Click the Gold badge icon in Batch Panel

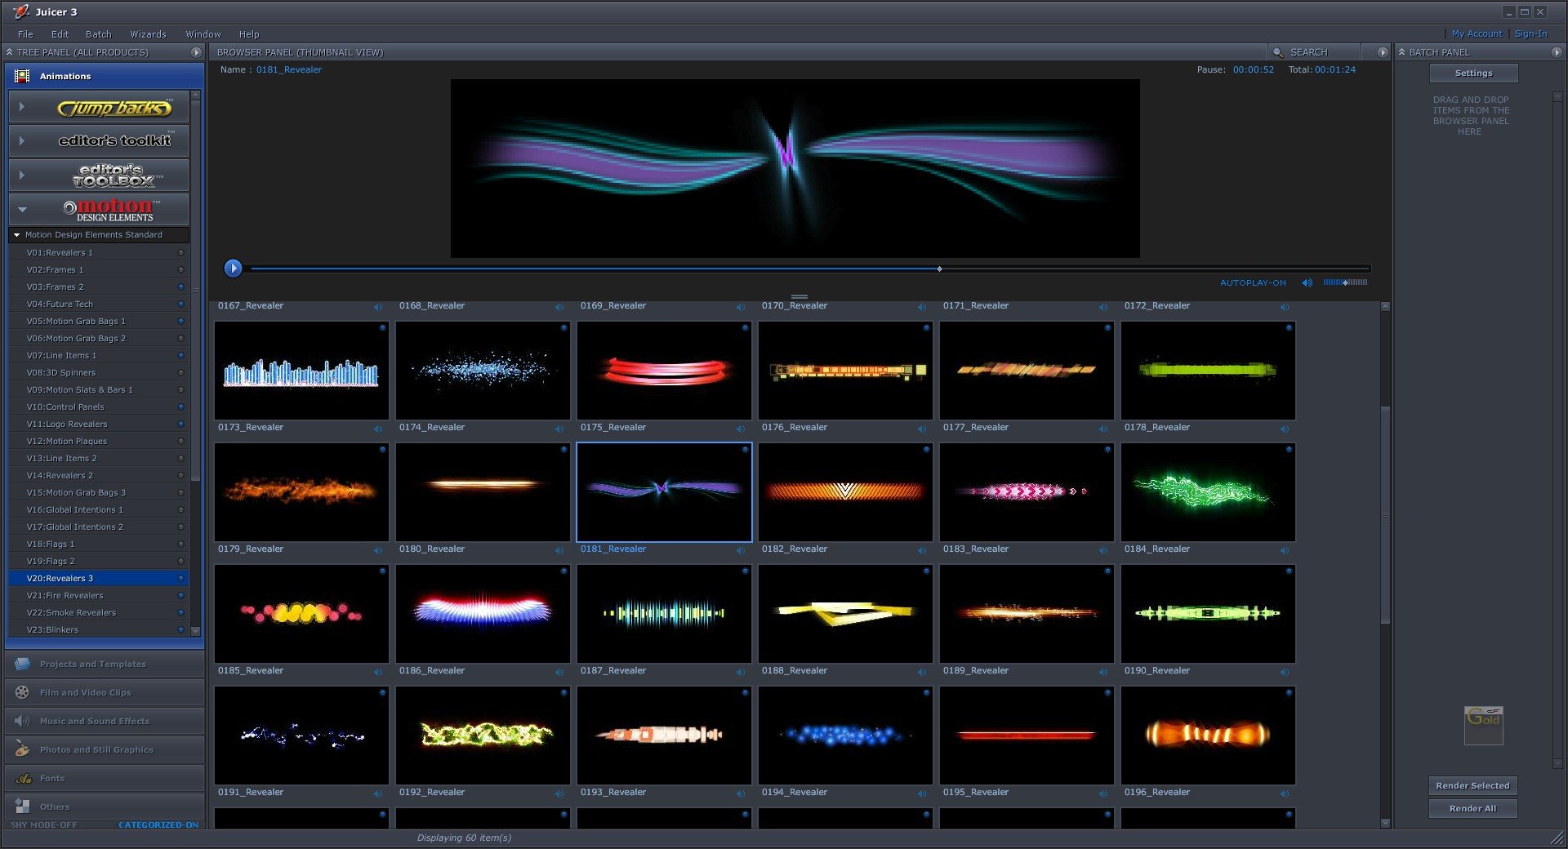(1483, 725)
